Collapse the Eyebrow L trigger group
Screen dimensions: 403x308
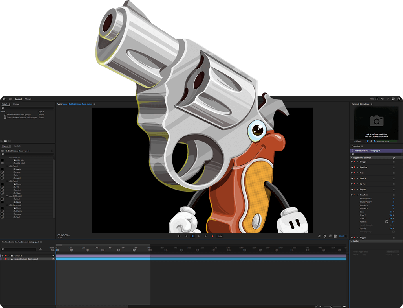point(7,205)
